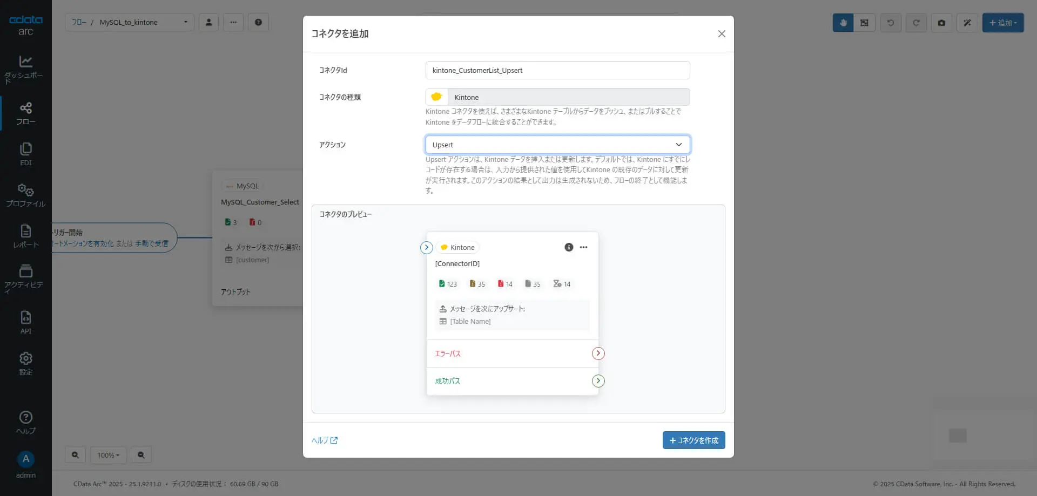Click the selection mode button next to the hand tool
This screenshot has width=1037, height=496.
864,23
